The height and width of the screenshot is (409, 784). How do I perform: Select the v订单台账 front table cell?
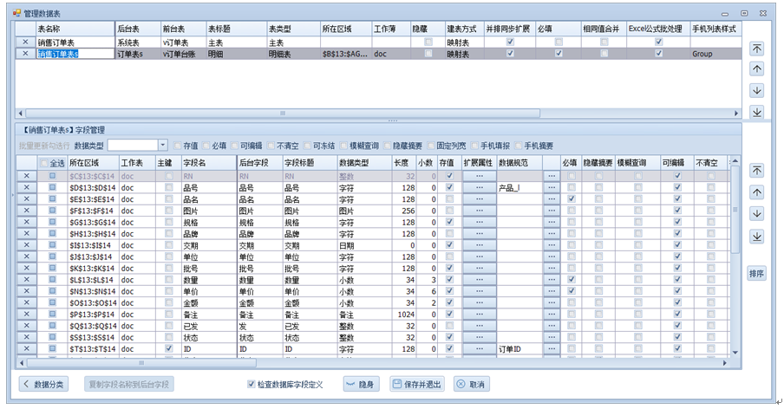(x=184, y=54)
